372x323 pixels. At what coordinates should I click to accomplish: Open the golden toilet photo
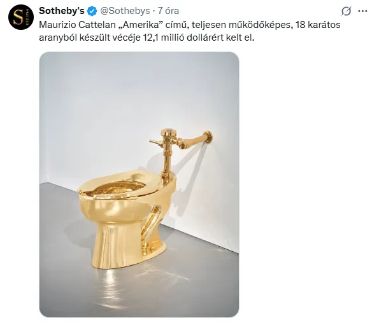point(139,184)
